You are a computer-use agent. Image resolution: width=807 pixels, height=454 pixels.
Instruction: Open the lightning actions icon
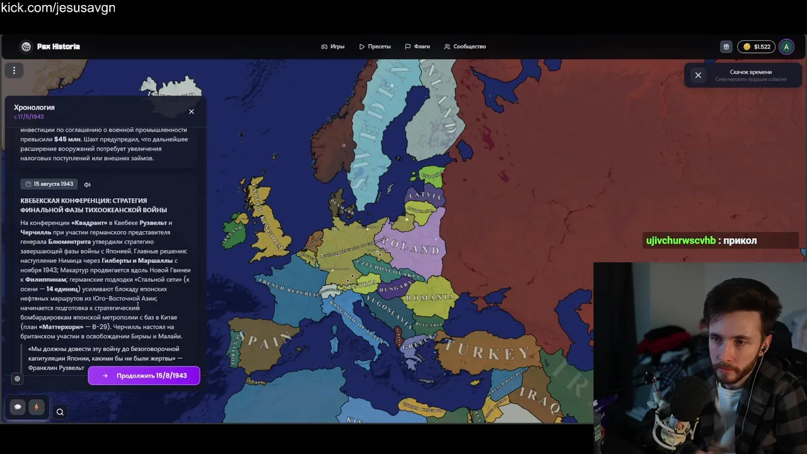pos(36,407)
